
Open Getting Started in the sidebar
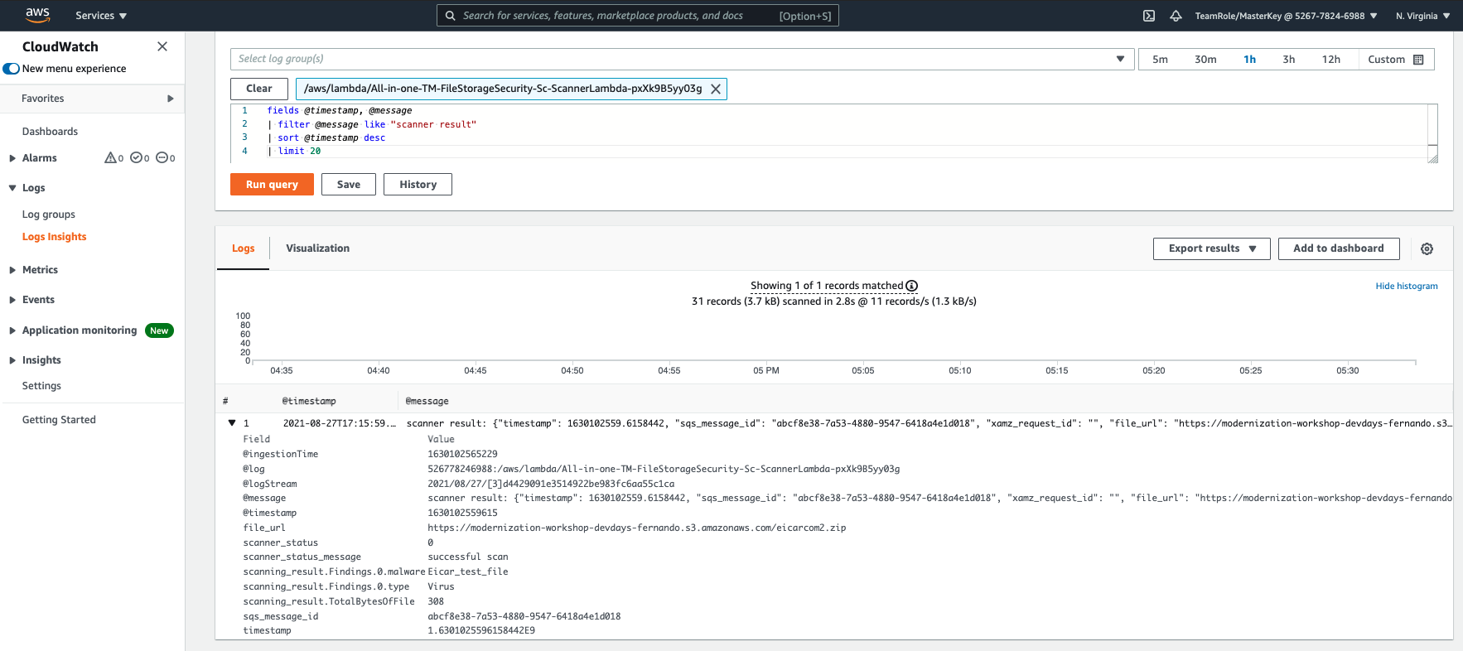(x=59, y=420)
